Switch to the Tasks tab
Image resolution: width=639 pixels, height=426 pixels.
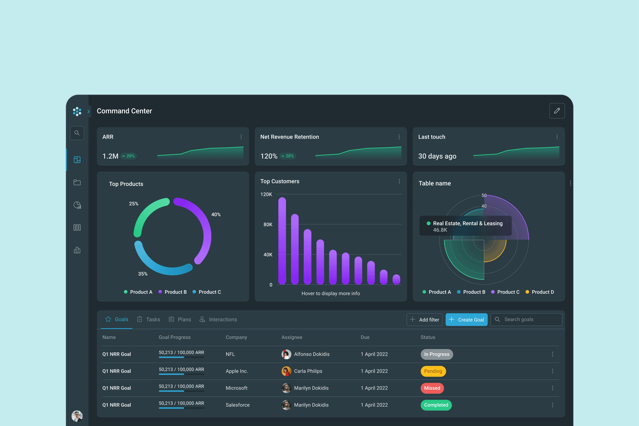point(149,320)
